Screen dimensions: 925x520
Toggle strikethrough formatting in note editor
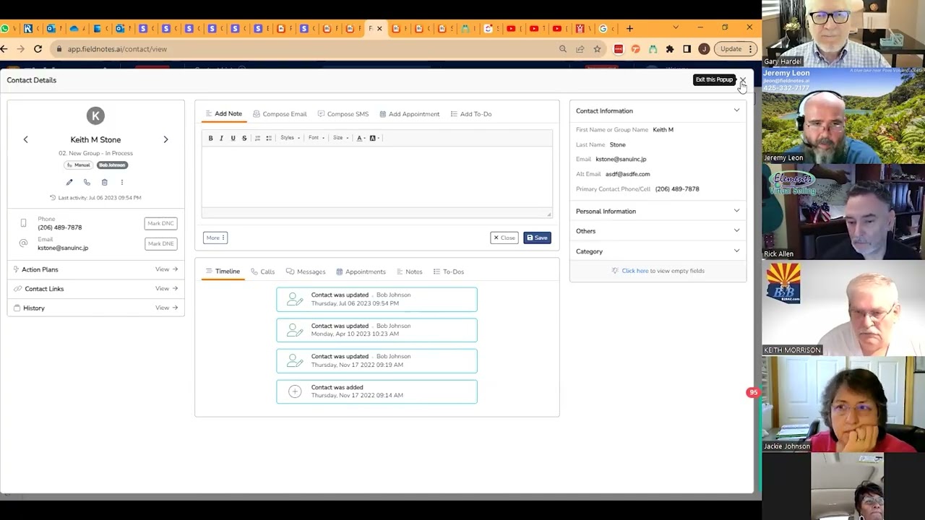(244, 138)
